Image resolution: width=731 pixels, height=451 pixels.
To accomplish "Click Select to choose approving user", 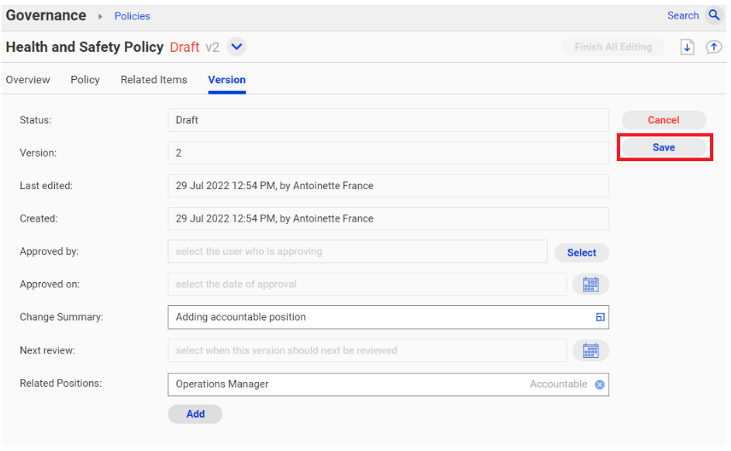I will (581, 253).
